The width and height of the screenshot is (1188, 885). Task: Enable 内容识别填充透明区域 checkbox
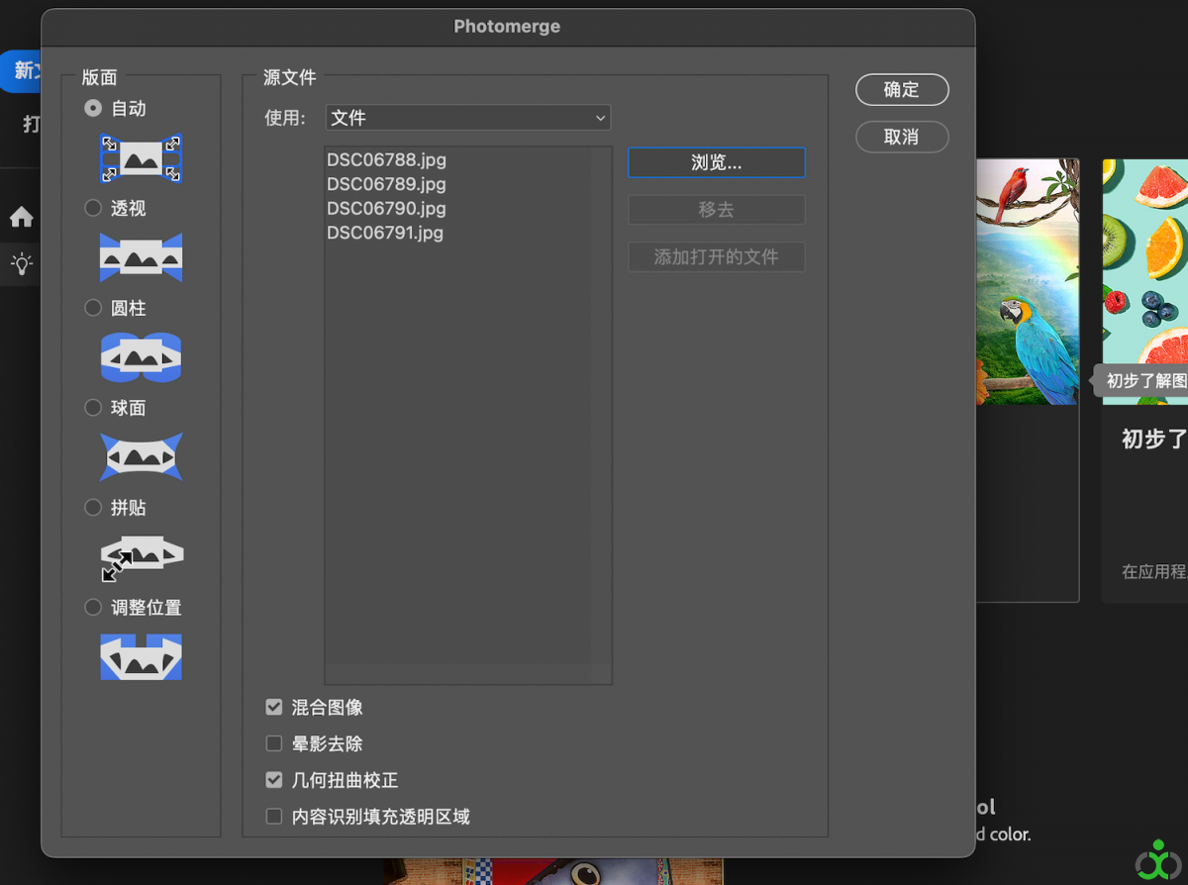(274, 817)
